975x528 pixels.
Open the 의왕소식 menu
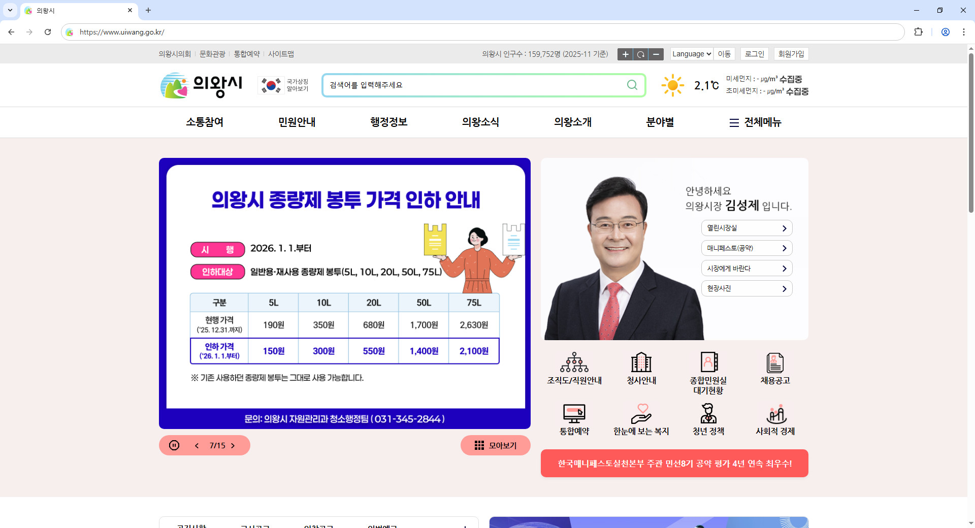pyautogui.click(x=480, y=122)
